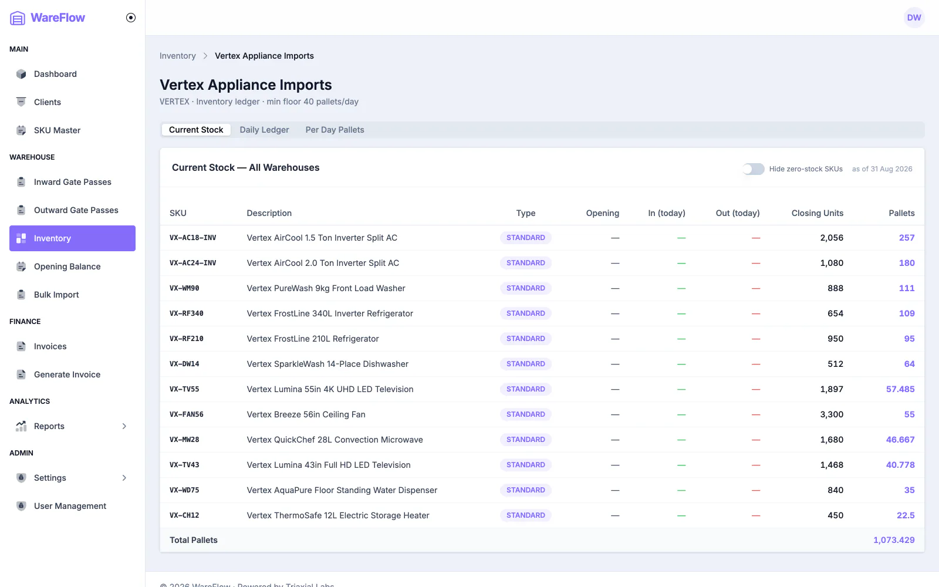This screenshot has width=939, height=587.
Task: Open SKU Master page
Action: click(x=72, y=130)
